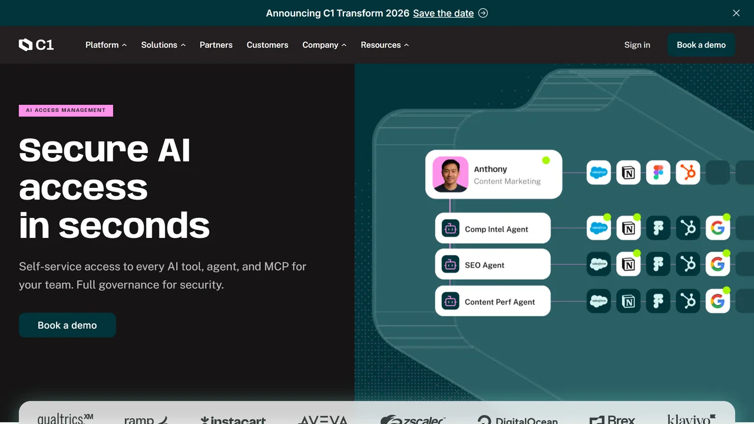This screenshot has width=754, height=424.
Task: Click the Sign in link
Action: click(637, 45)
